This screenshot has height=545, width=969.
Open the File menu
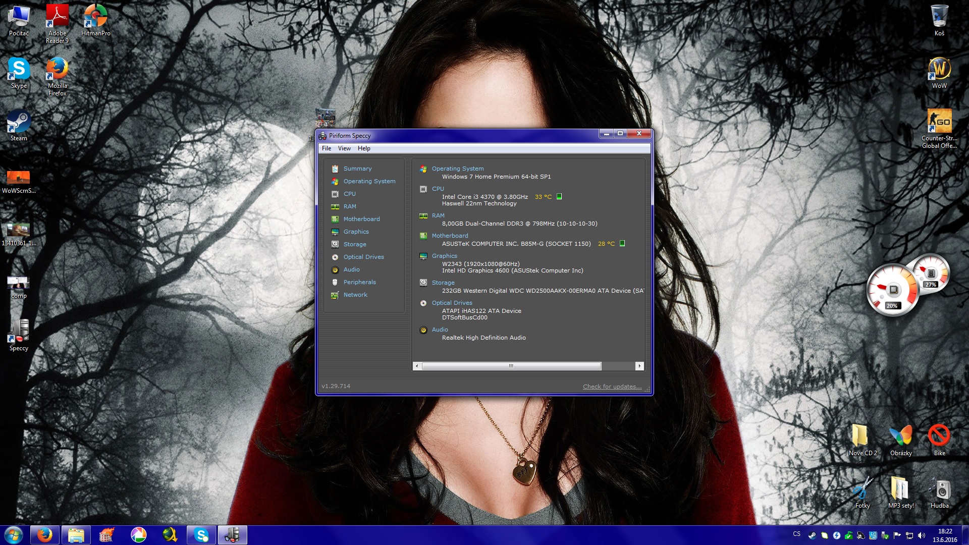(x=327, y=148)
